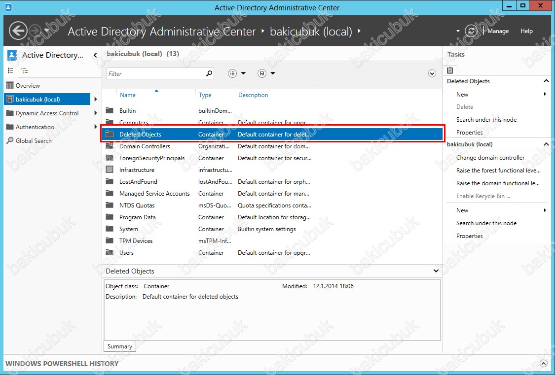Screen dimensions: 555x375
Task: Collapse the navigation pane chevron
Action: [x=95, y=55]
